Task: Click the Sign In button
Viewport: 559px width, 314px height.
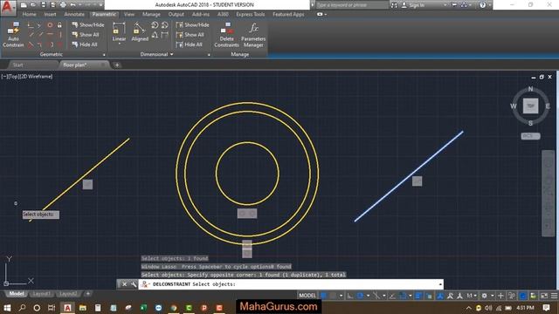Action: pyautogui.click(x=413, y=5)
